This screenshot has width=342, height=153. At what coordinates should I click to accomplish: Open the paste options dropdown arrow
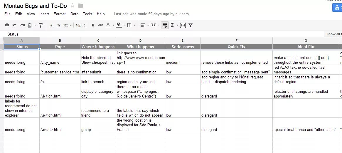tap(35, 26)
